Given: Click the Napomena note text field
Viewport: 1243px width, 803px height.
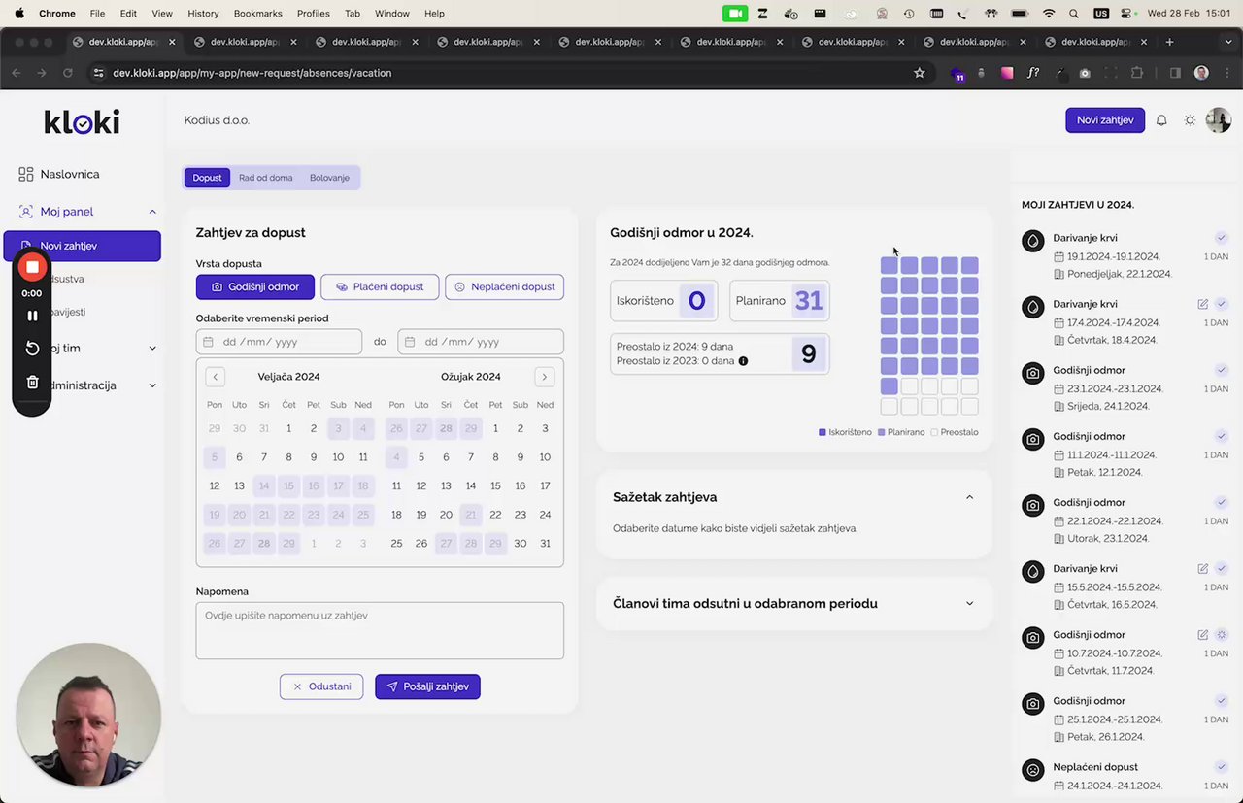Looking at the screenshot, I should click(380, 630).
